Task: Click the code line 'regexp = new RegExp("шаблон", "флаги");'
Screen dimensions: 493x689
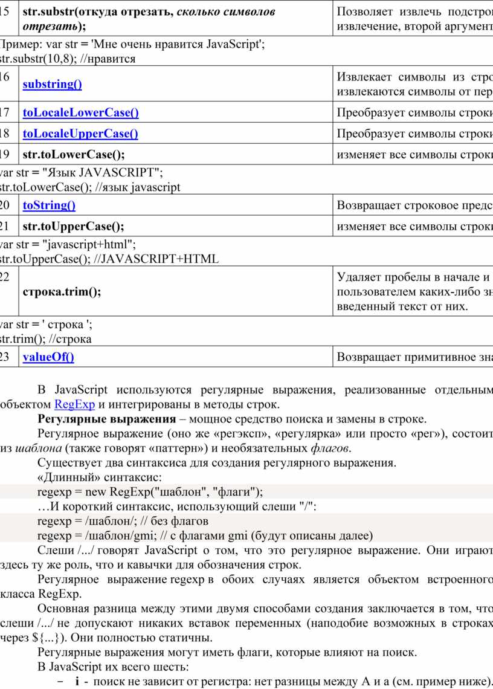Action: pyautogui.click(x=150, y=492)
